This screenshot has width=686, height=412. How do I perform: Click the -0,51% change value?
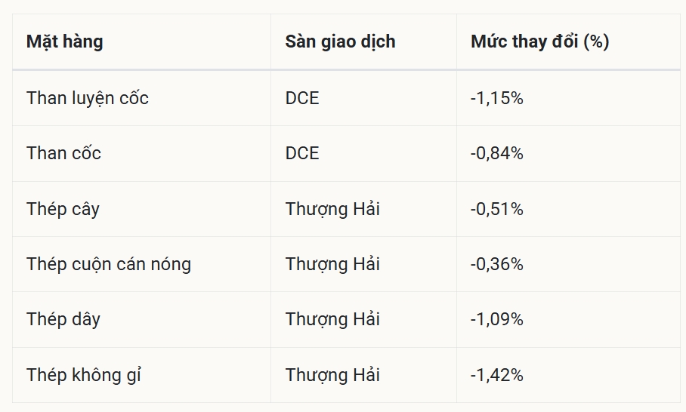(x=496, y=209)
